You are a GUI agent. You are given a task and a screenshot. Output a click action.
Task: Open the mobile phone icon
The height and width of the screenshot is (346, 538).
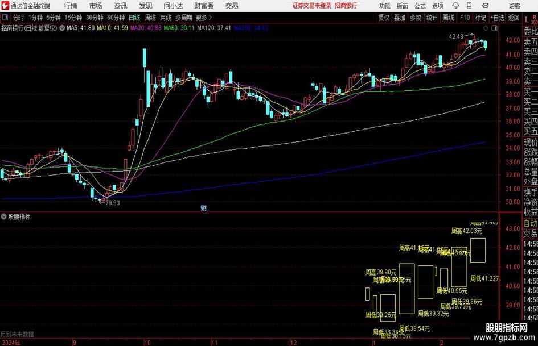click(x=469, y=6)
